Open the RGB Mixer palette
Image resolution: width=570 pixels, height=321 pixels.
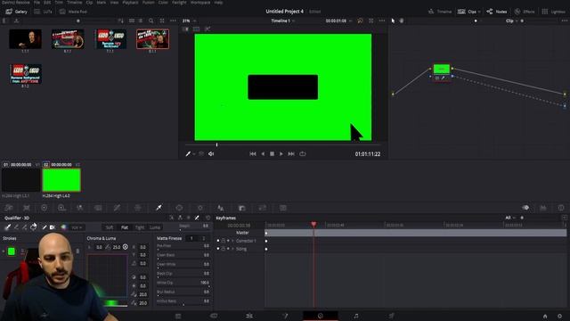click(x=80, y=208)
